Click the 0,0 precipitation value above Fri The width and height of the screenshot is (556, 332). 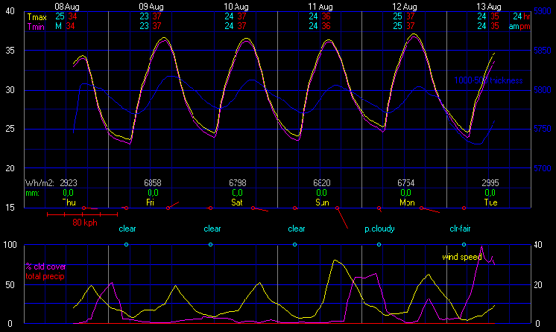click(x=153, y=193)
